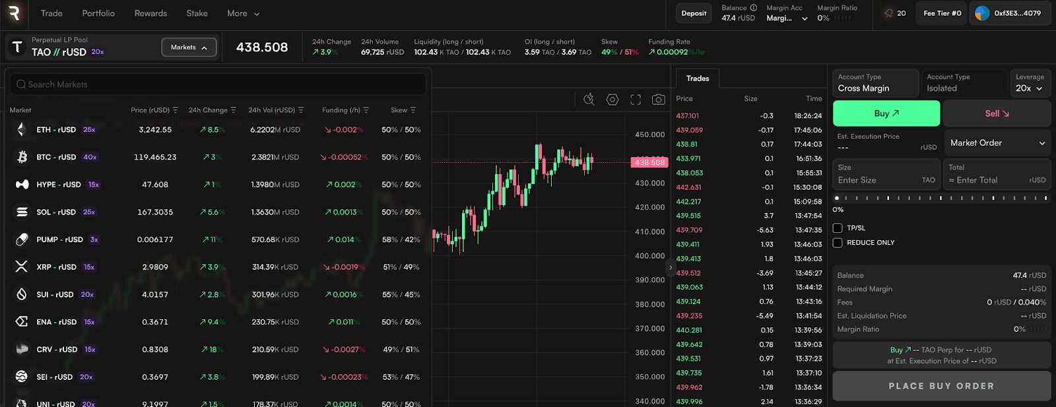Viewport: 1056px width, 407px height.
Task: Click the TAO token icon
Action: coord(17,47)
